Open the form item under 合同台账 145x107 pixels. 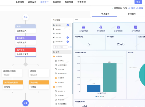[56, 61]
